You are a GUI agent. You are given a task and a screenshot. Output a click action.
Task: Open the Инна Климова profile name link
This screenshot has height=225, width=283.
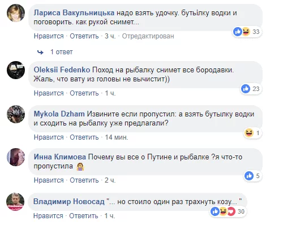[x=60, y=157]
